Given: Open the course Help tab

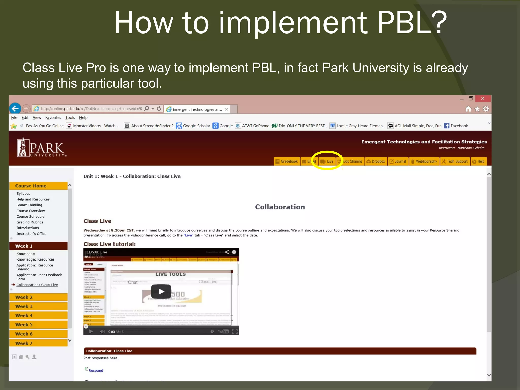Looking at the screenshot, I should (478, 161).
